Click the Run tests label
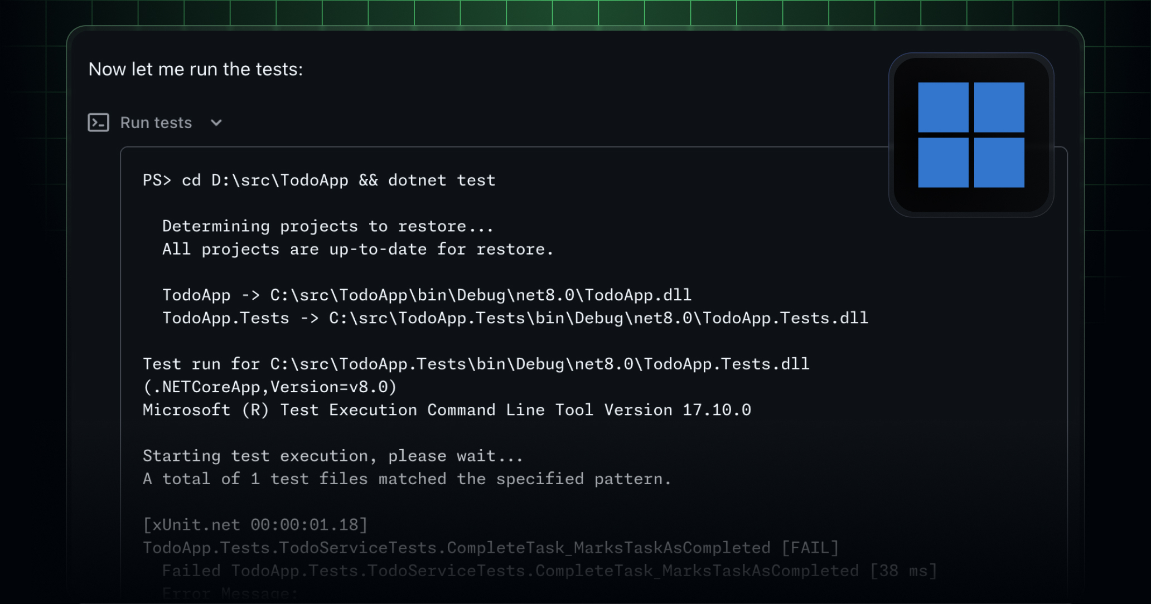Image resolution: width=1151 pixels, height=604 pixels. point(156,123)
